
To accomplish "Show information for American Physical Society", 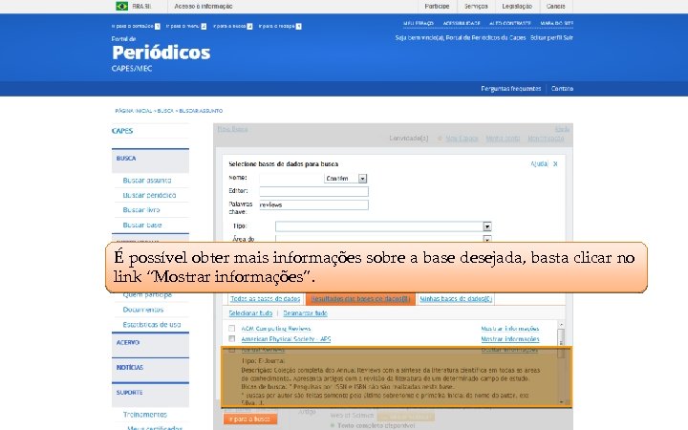I will coord(510,339).
